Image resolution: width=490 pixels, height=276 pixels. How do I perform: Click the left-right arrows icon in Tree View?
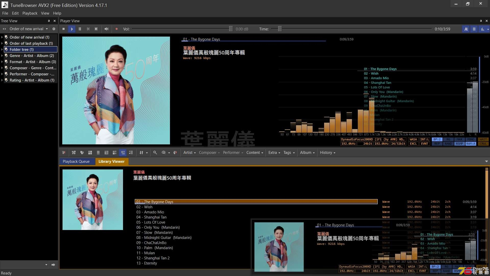[4, 29]
